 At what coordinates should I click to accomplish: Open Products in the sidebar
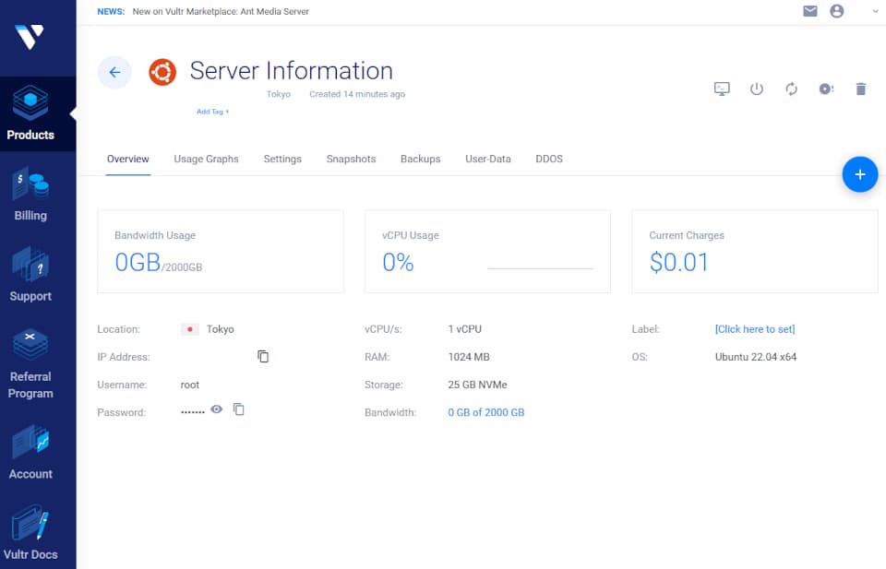[x=30, y=113]
